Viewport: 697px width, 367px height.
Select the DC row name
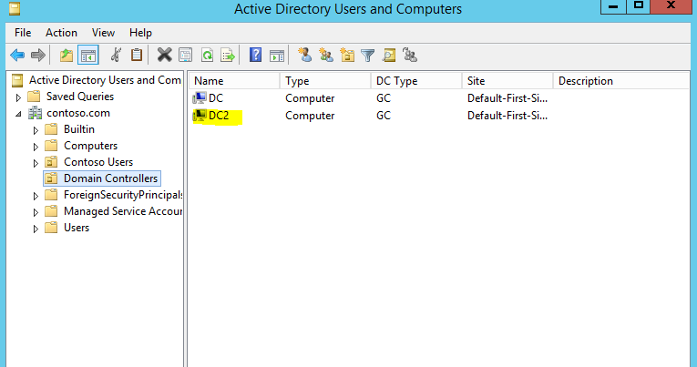(216, 98)
